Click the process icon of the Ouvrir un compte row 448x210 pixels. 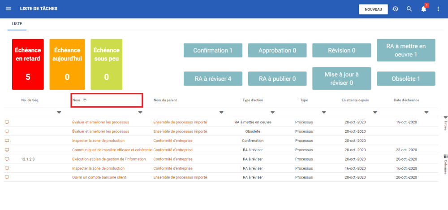(7, 177)
